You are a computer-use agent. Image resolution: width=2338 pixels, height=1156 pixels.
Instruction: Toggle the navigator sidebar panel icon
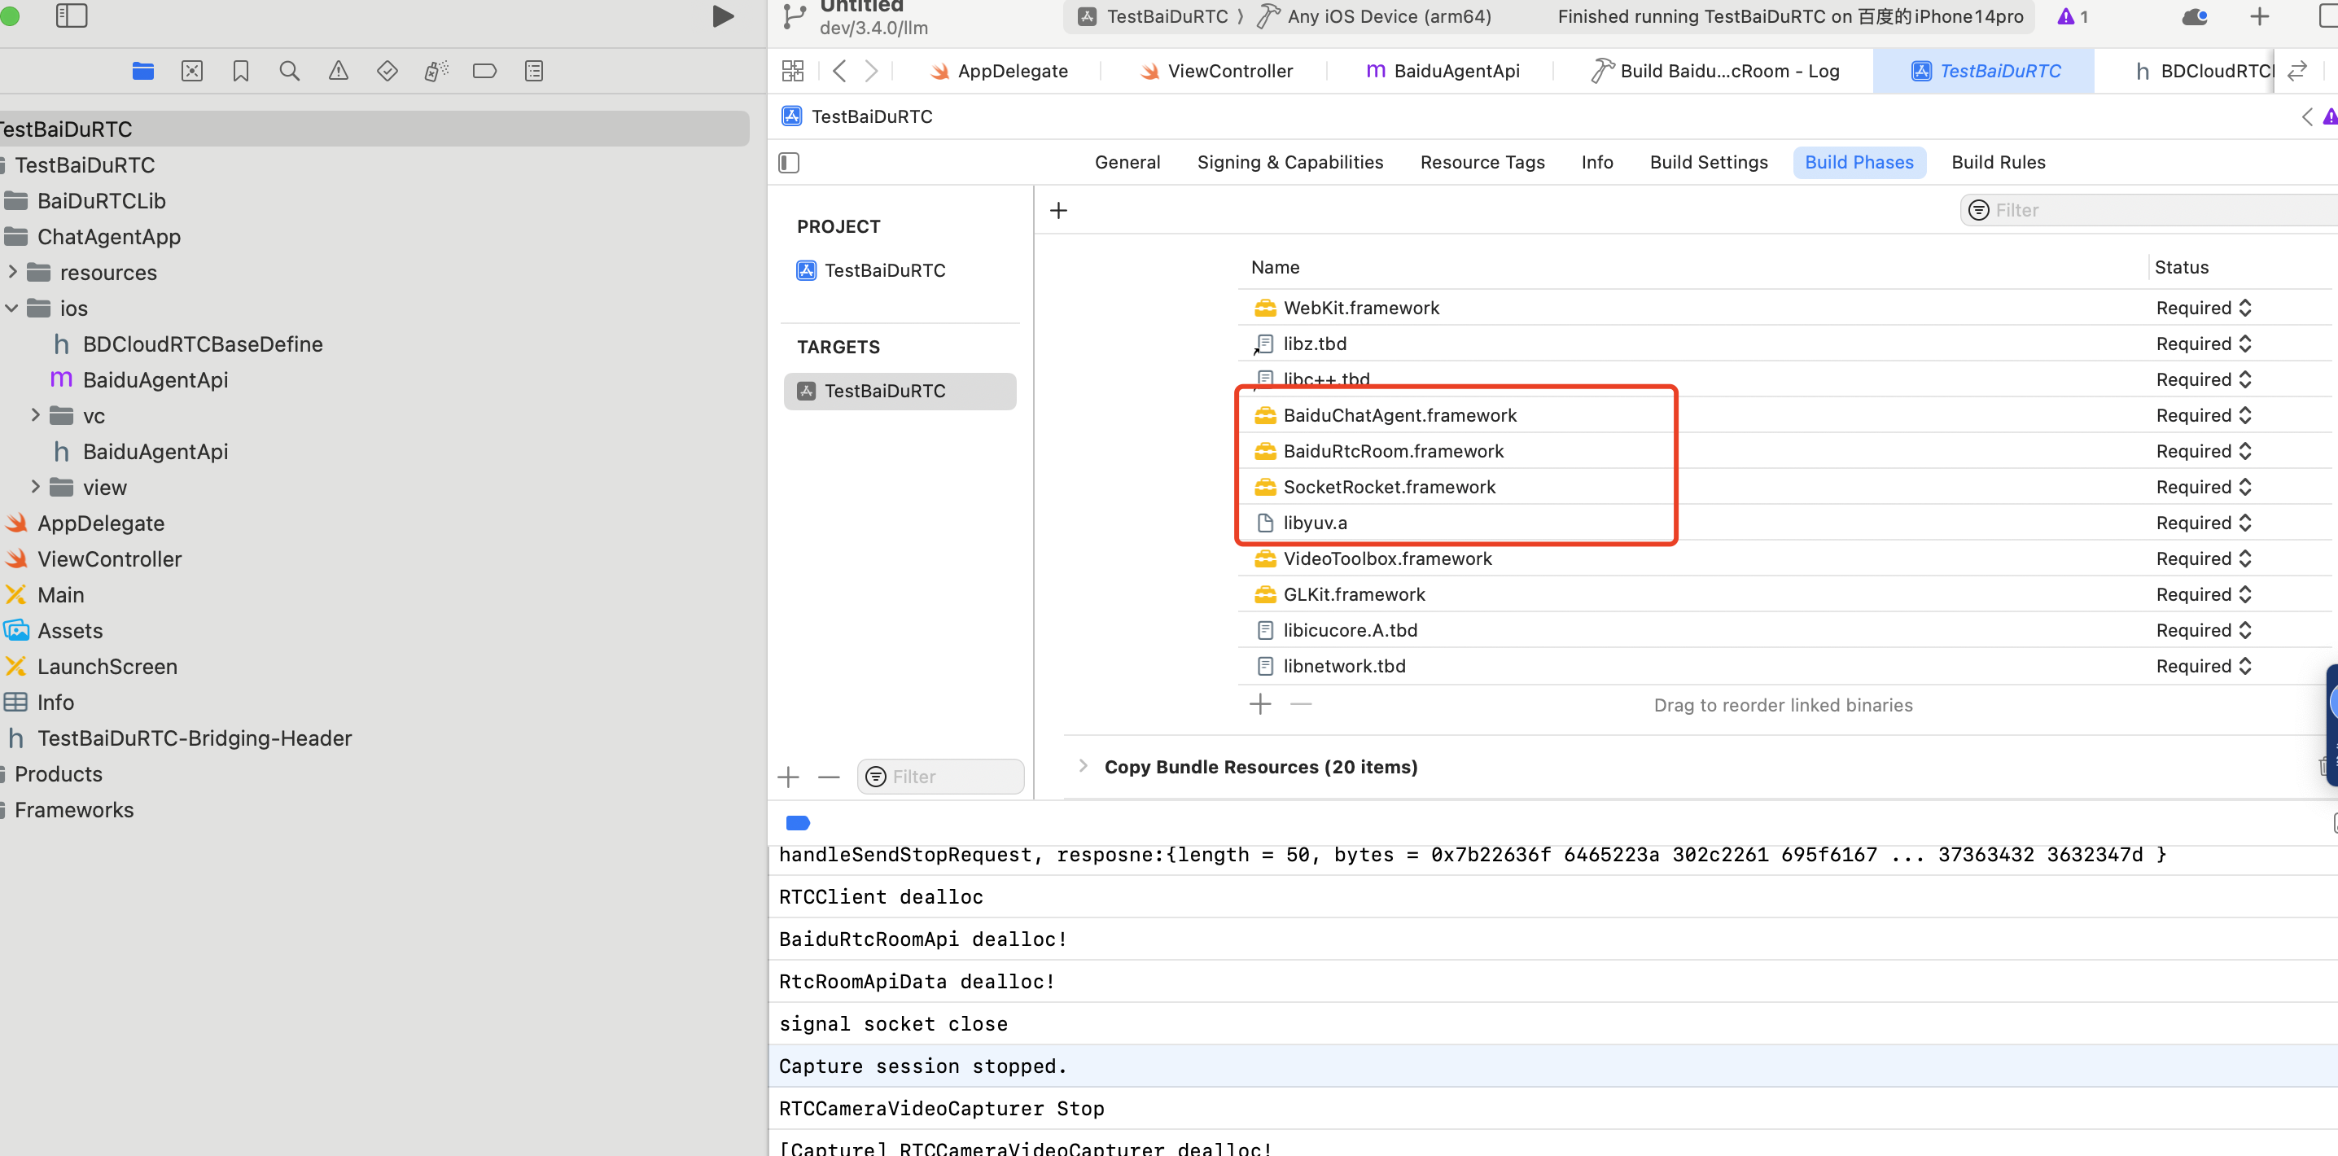(72, 15)
